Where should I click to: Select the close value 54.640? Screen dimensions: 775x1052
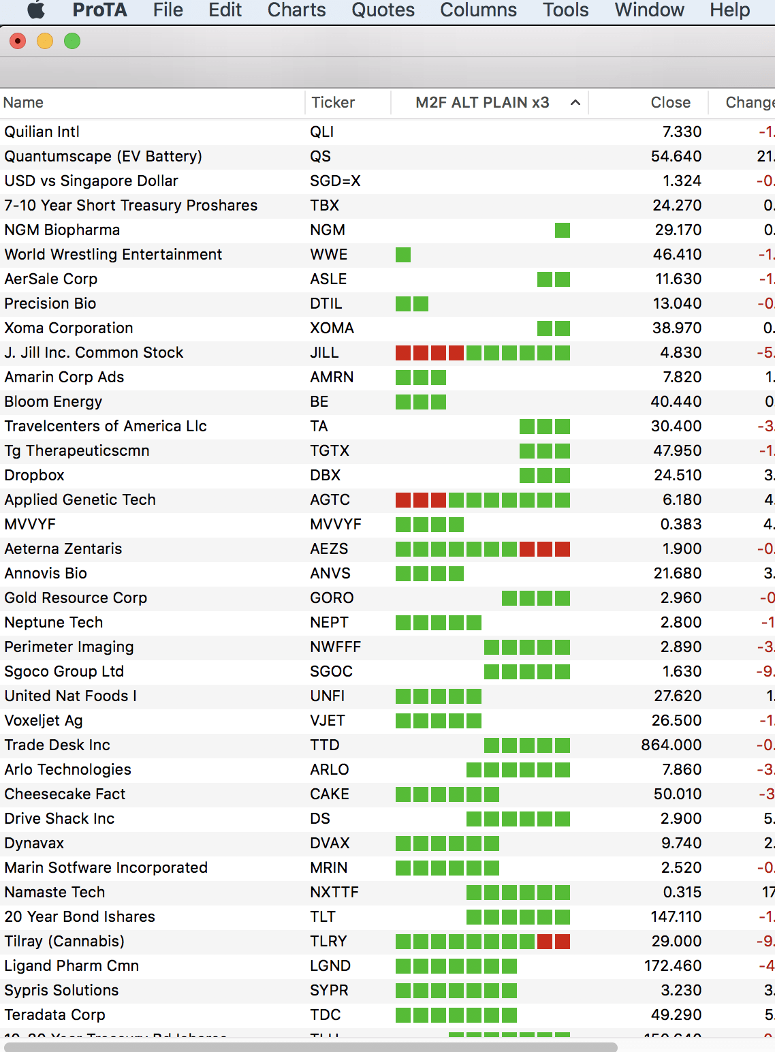676,157
